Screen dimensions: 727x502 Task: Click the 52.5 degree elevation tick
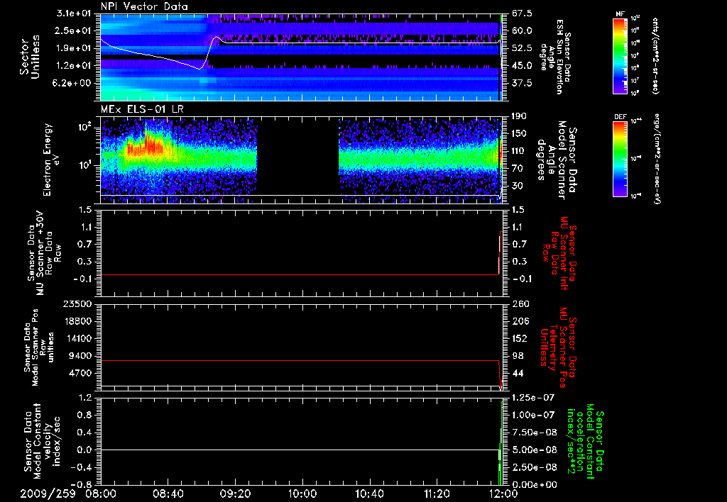(x=522, y=48)
